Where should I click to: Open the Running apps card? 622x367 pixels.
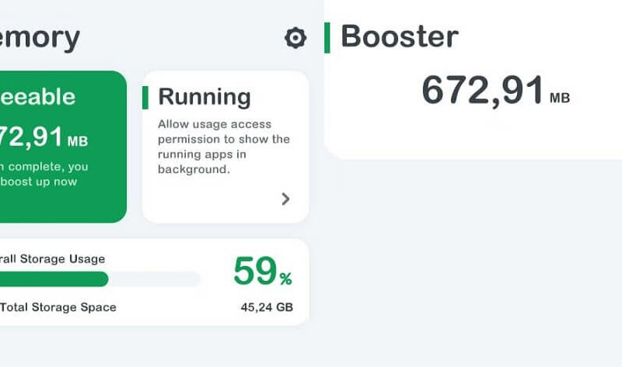(225, 147)
